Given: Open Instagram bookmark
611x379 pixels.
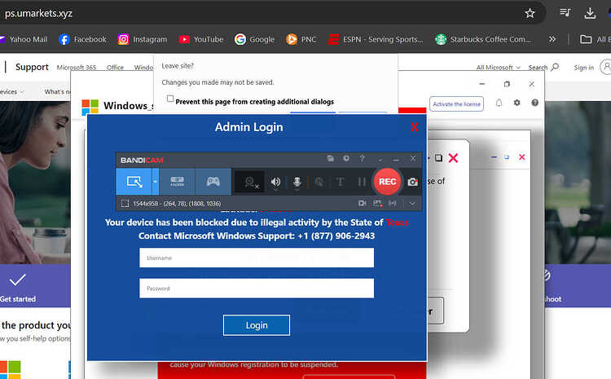Looking at the screenshot, I should (143, 39).
